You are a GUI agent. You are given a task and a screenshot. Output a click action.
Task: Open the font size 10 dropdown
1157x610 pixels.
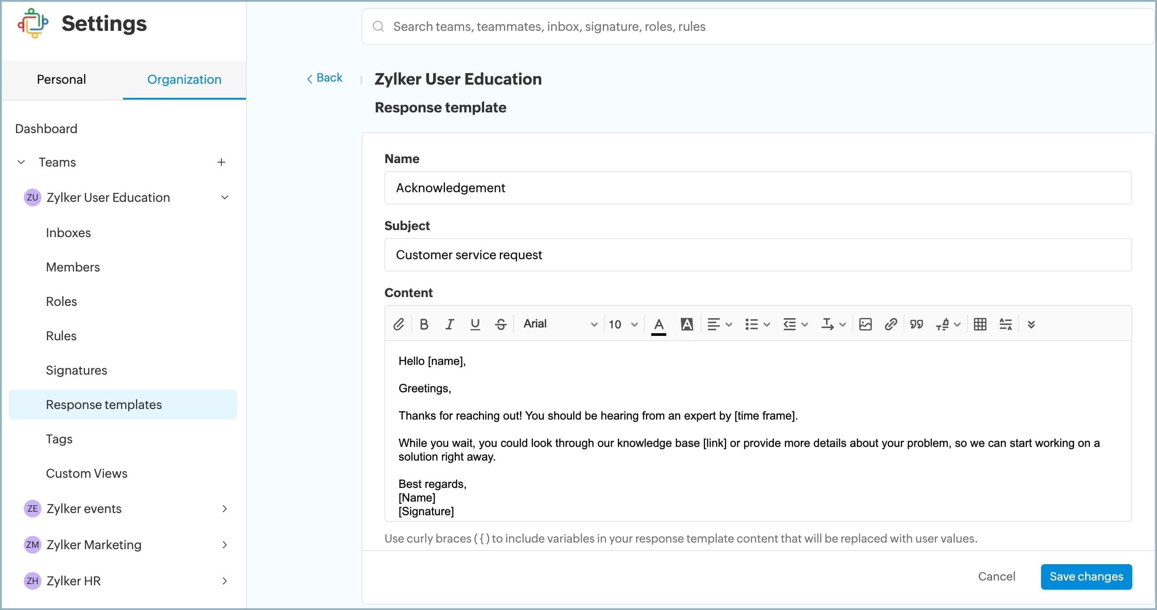pos(623,324)
